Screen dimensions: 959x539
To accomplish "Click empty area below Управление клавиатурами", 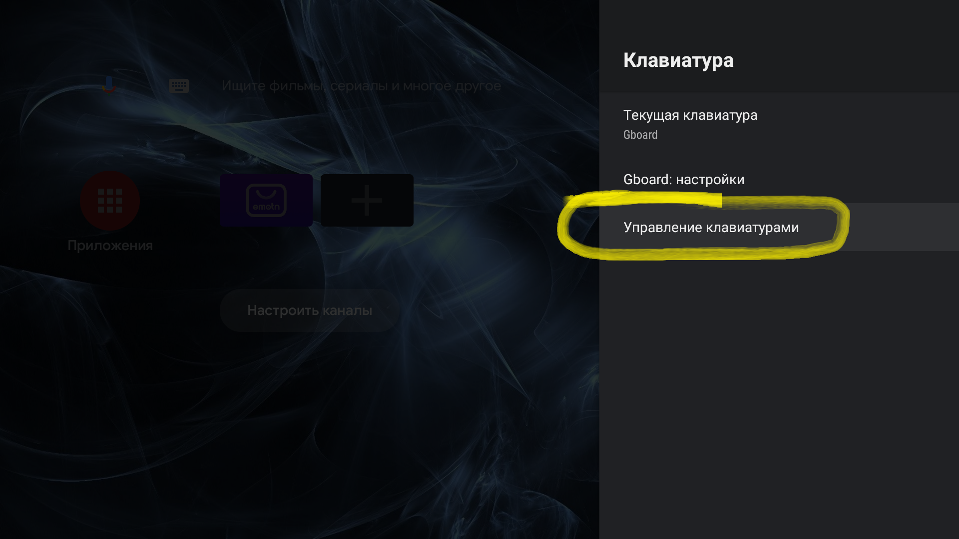I will click(x=779, y=394).
